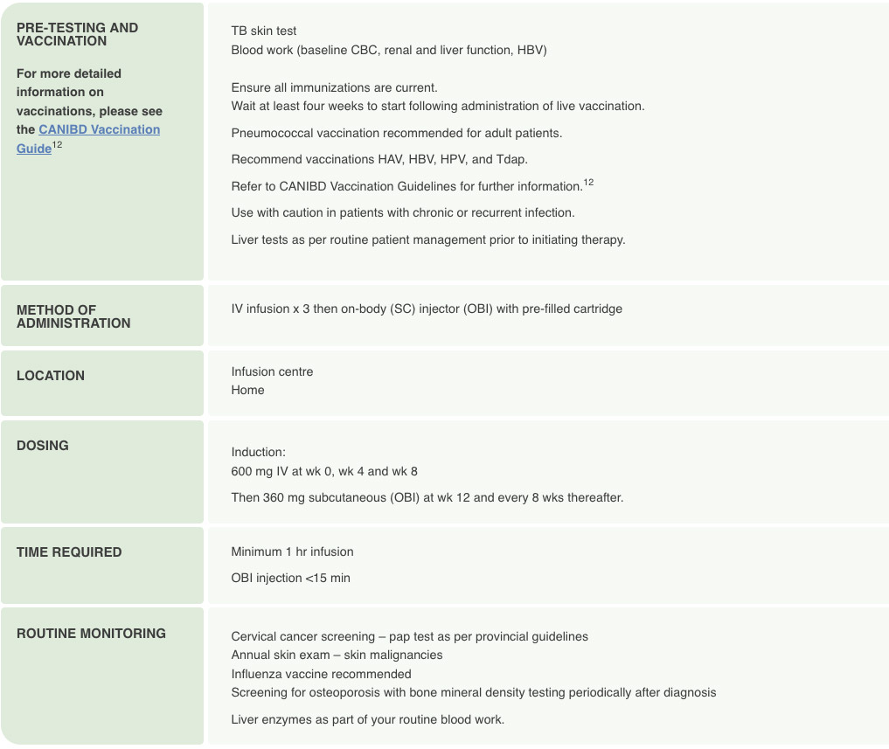Viewport: 889px width, 749px height.
Task: Click the Influenza vaccine recommended text
Action: coord(321,674)
